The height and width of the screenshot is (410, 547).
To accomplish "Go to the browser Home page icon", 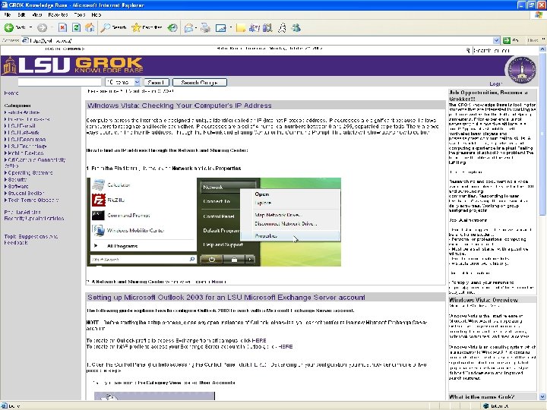I will [x=90, y=27].
